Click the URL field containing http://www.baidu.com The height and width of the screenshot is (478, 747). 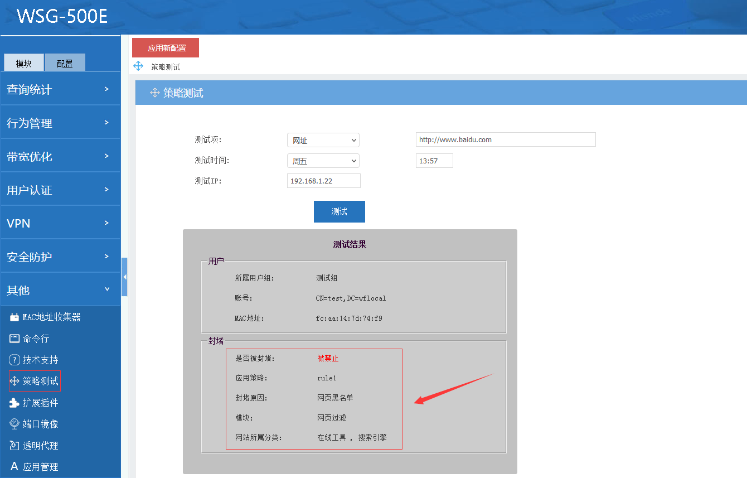point(505,139)
